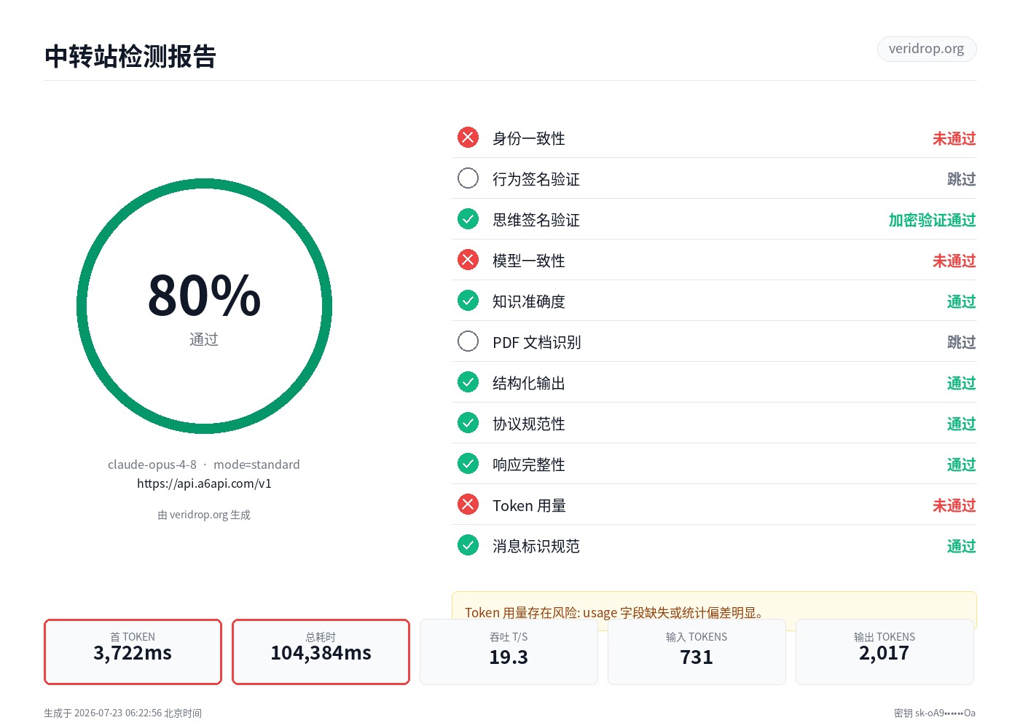Click the green check icon beside 思维签名验证
Image resolution: width=1020 pixels, height=728 pixels.
tap(468, 219)
